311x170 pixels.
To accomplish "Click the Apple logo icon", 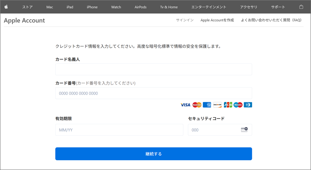I will pos(6,7).
